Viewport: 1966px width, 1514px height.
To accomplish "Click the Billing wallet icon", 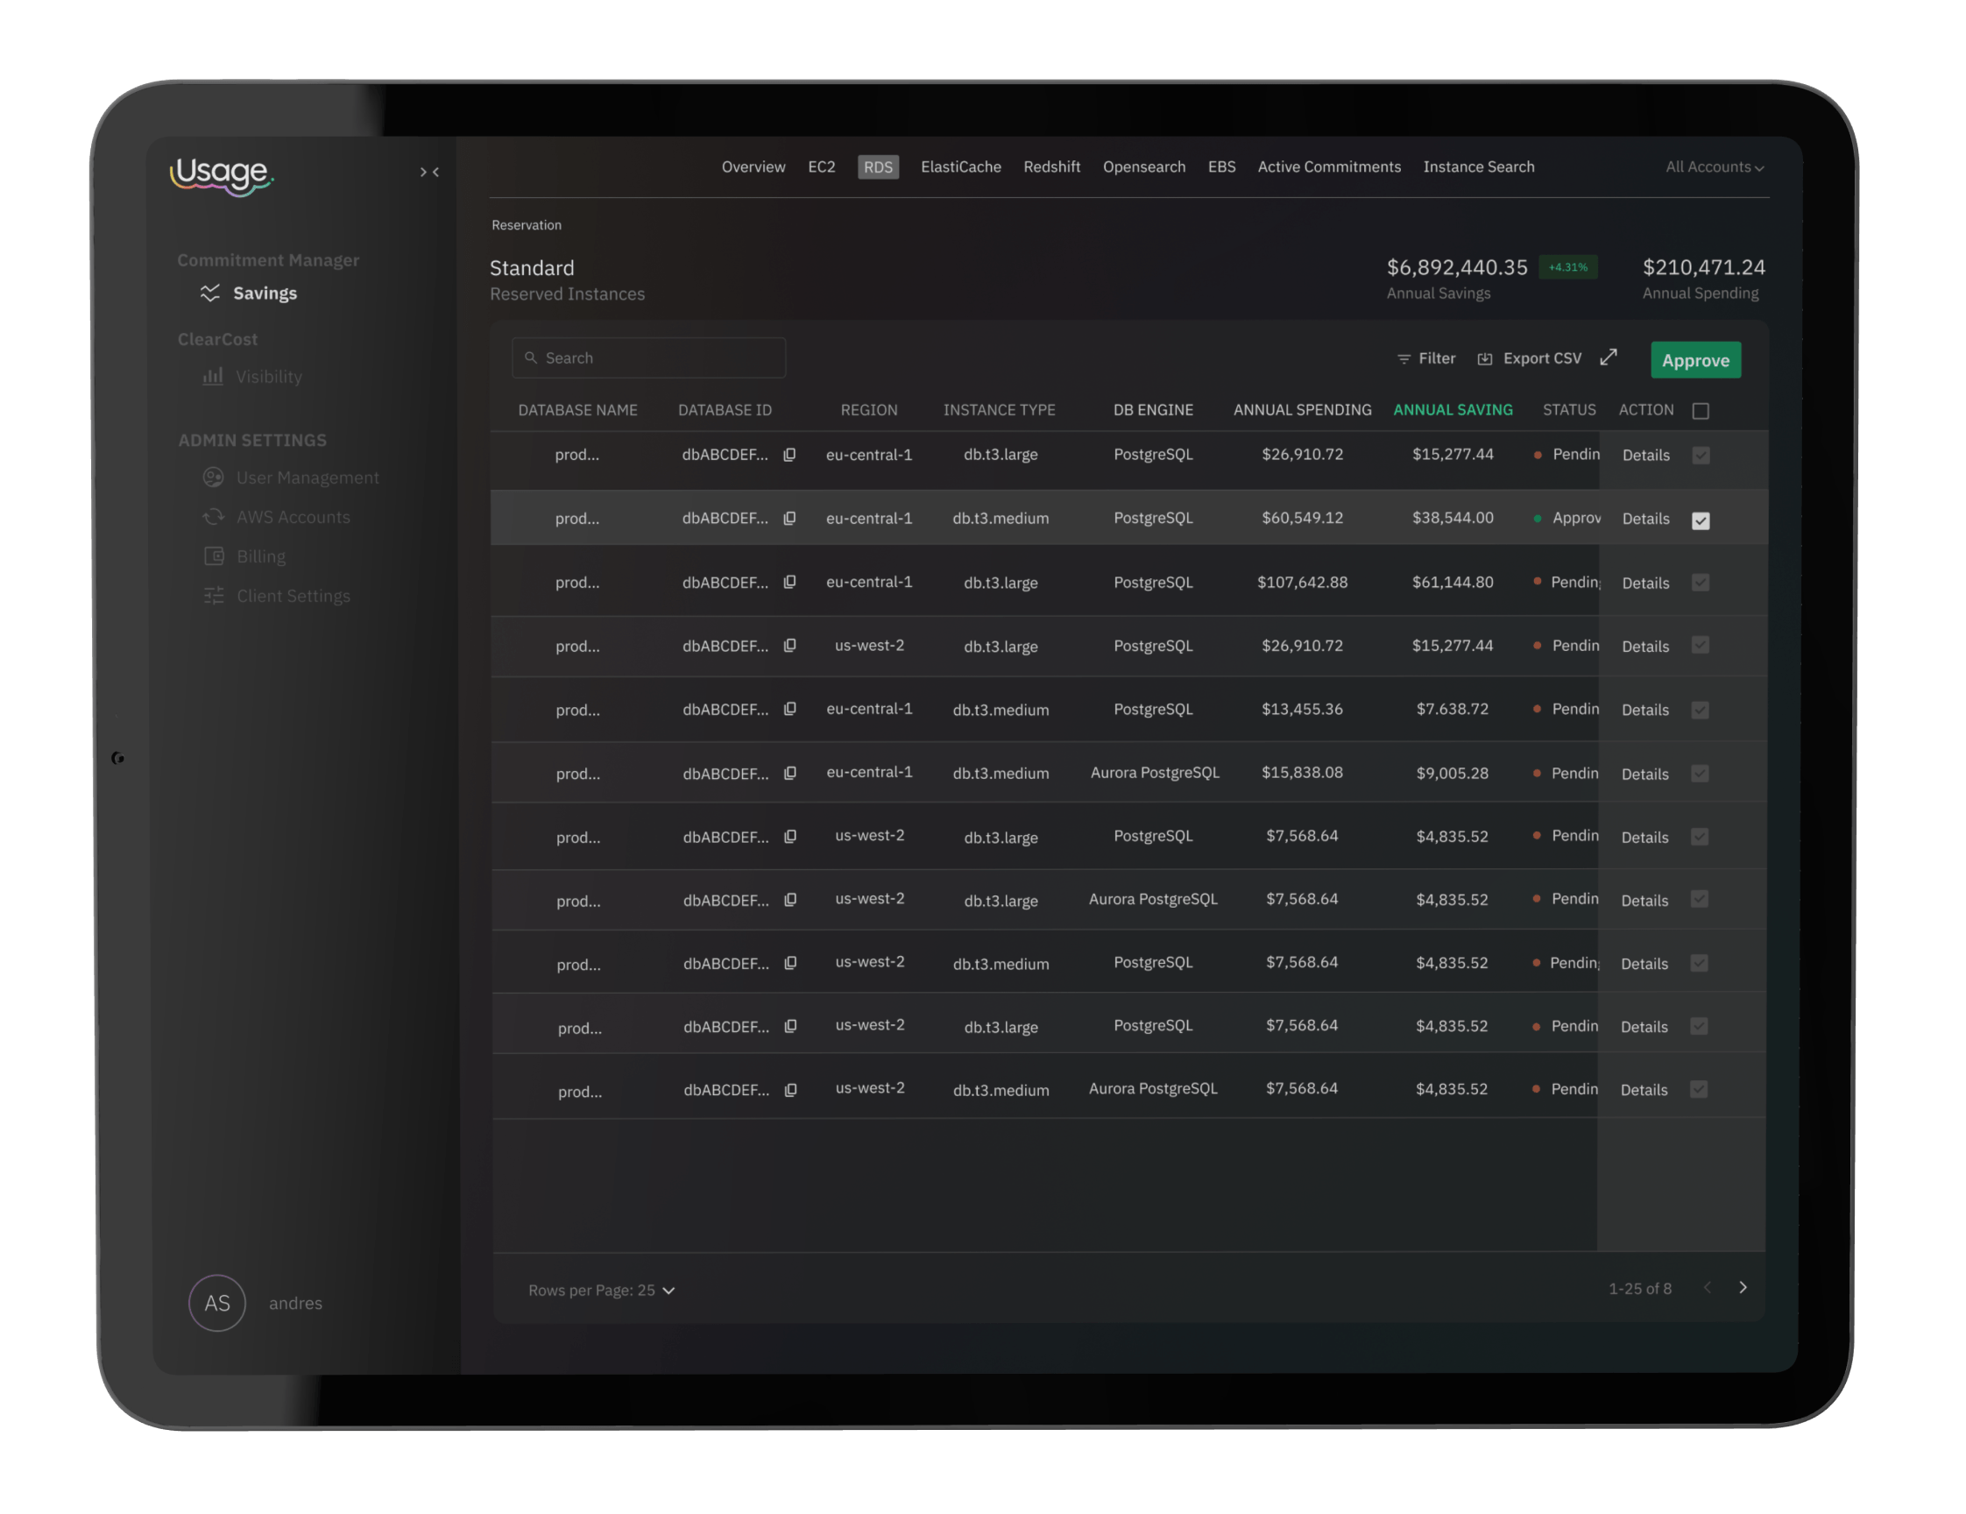I will 215,556.
